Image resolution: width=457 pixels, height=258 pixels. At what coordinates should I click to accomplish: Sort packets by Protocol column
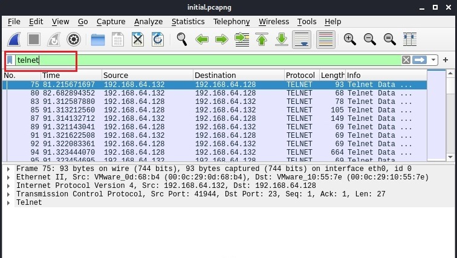click(x=302, y=76)
